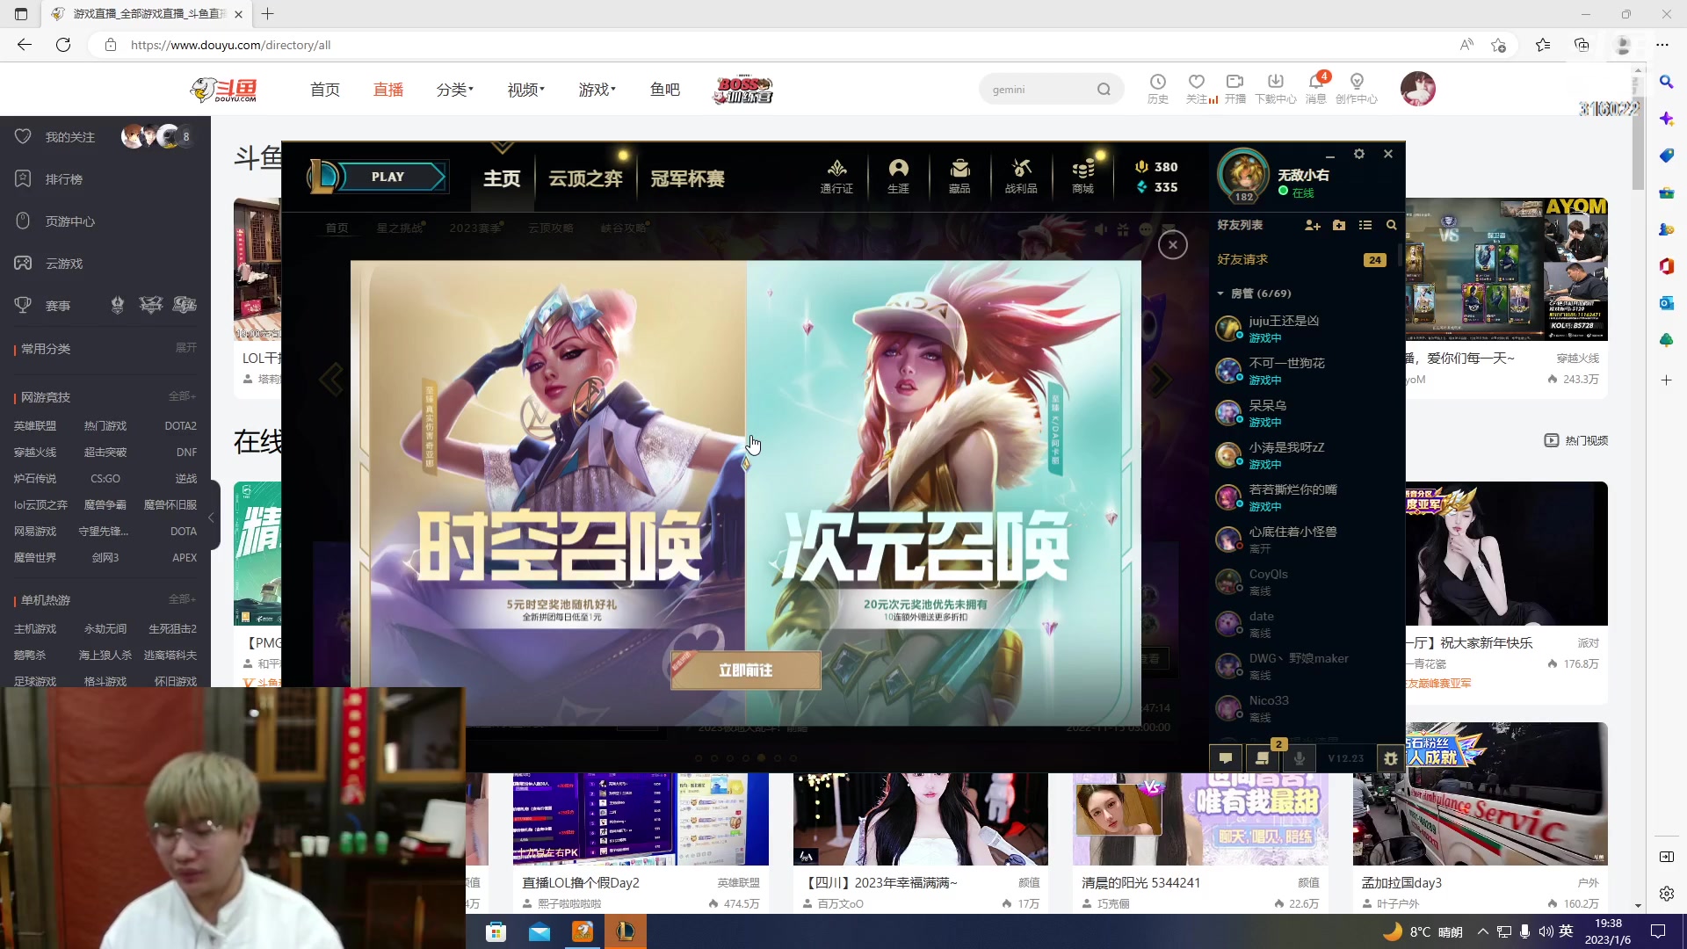Toggle the taskbar volume speaker icon

[1546, 931]
